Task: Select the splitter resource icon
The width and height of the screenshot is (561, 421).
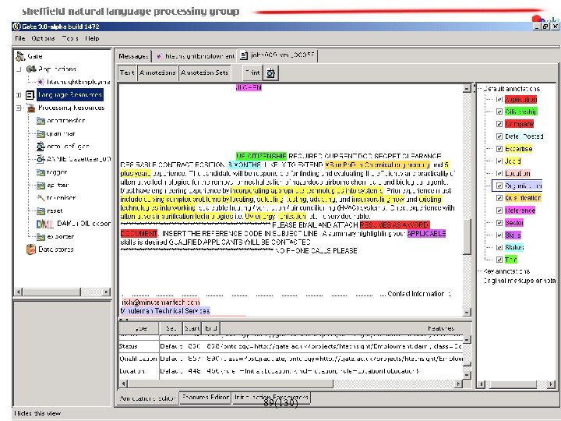Action: click(x=41, y=186)
